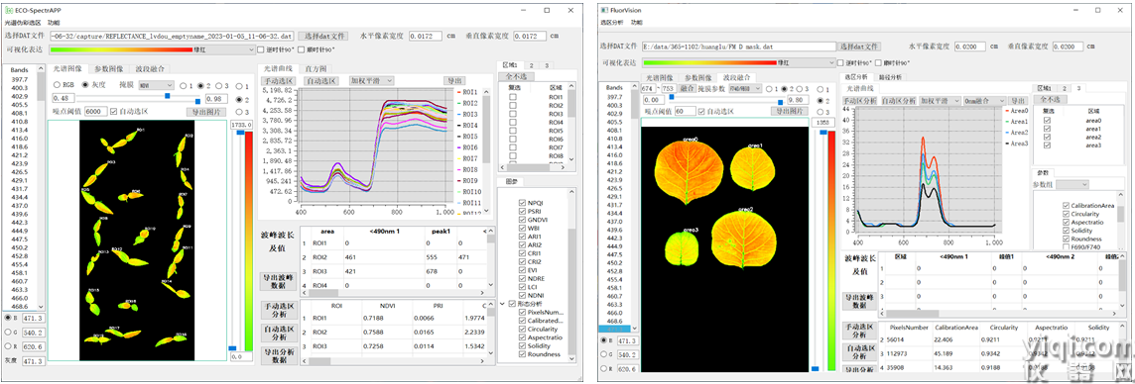Viewport: 1135px width, 384px height.
Task: Click 导出波峰数据 button in ECO-SpectrAPP
Action: point(279,281)
